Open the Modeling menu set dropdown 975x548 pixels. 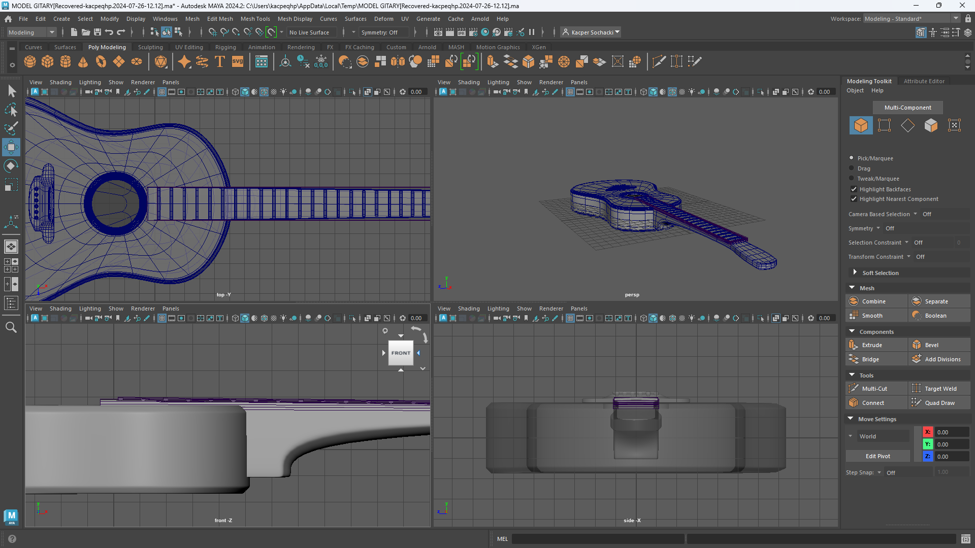(31, 32)
